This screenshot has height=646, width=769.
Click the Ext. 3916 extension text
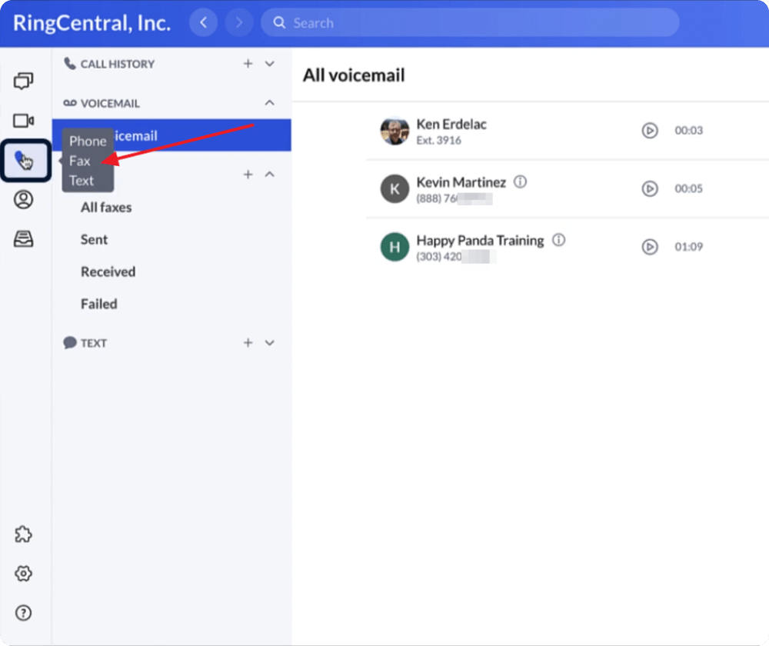pos(438,140)
